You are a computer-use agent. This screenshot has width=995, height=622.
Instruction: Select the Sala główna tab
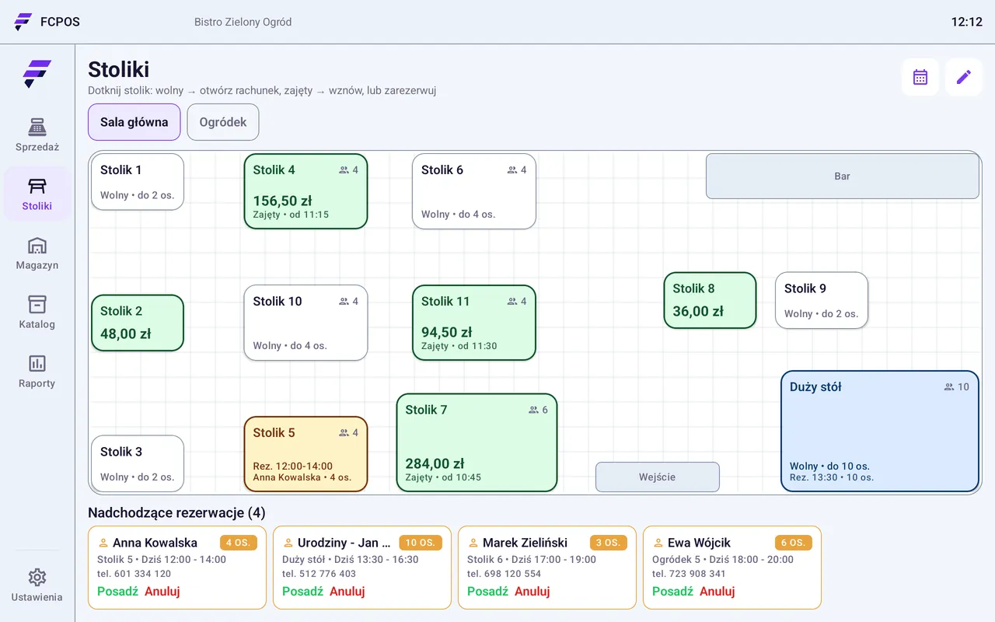coord(134,122)
